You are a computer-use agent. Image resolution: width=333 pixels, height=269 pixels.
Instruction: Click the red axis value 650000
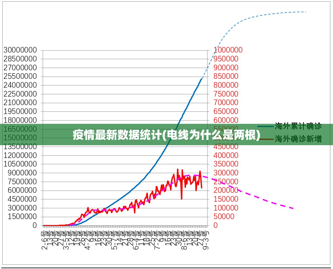pyautogui.click(x=226, y=111)
